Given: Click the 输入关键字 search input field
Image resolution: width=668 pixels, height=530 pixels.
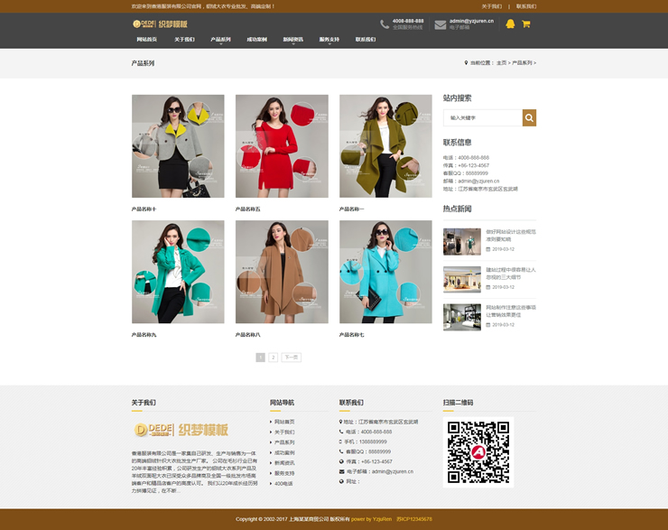Looking at the screenshot, I should (x=483, y=117).
